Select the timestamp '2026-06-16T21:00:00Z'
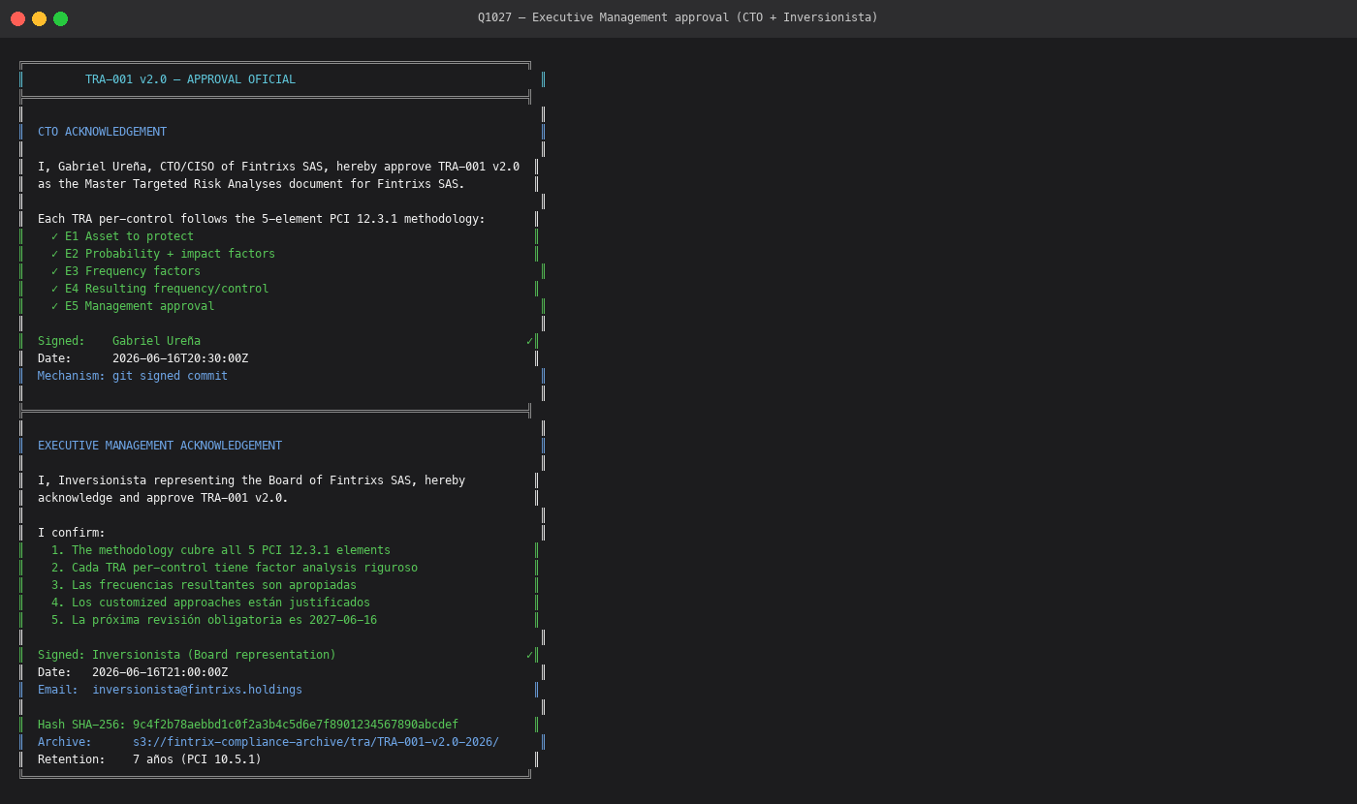The height and width of the screenshot is (804, 1357). pos(160,672)
